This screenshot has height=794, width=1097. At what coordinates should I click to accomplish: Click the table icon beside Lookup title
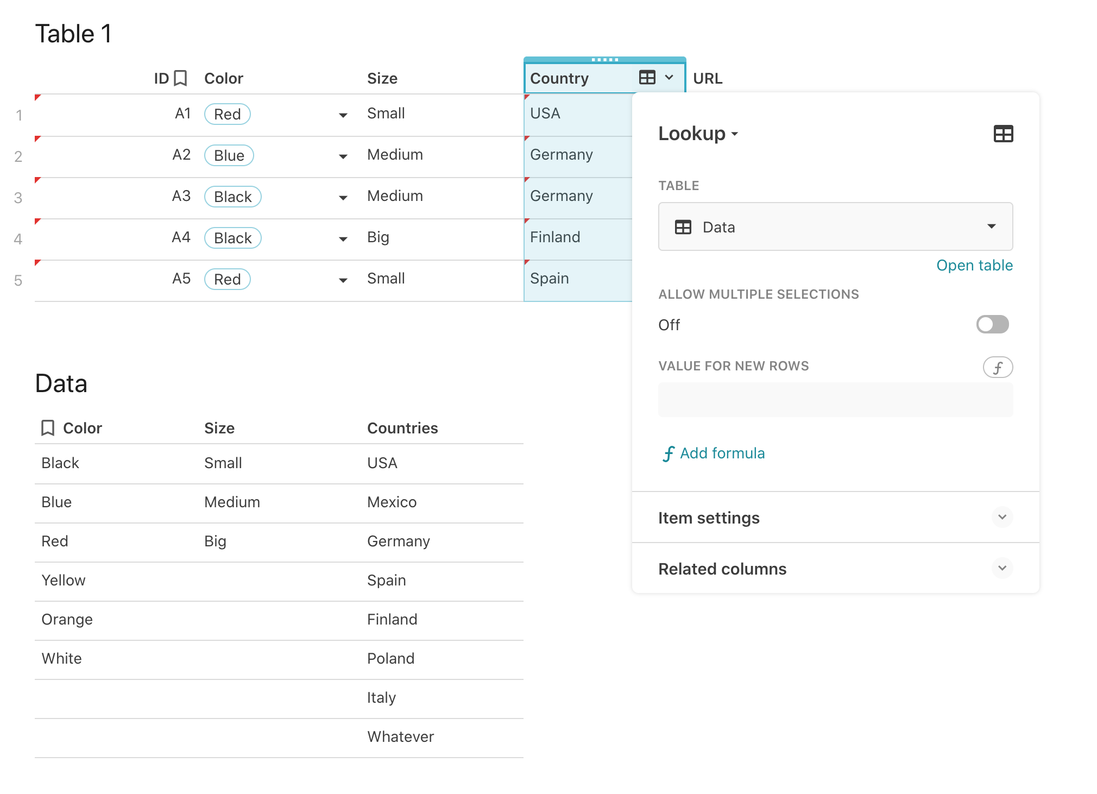(1003, 134)
